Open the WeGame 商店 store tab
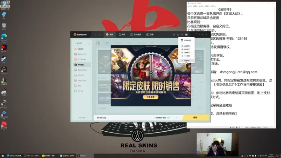Viewport: 281px width, 158px height. coord(122,34)
